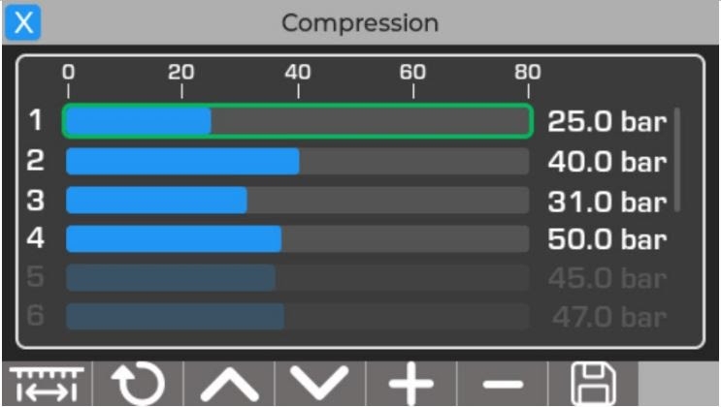721x407 pixels.
Task: Save settings with the floppy disk icon
Action: (x=593, y=384)
